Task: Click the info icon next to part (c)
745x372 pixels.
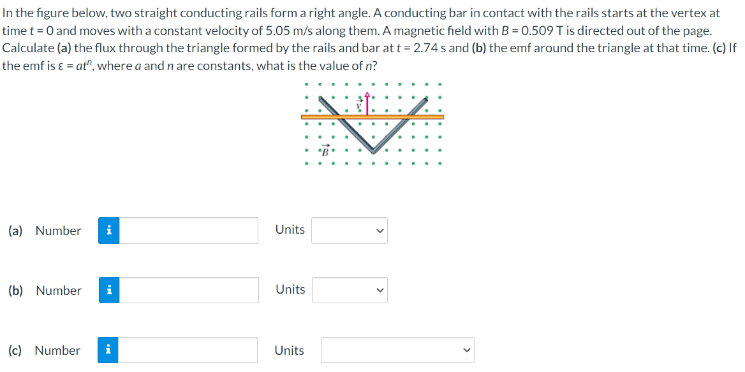Action: tap(108, 350)
